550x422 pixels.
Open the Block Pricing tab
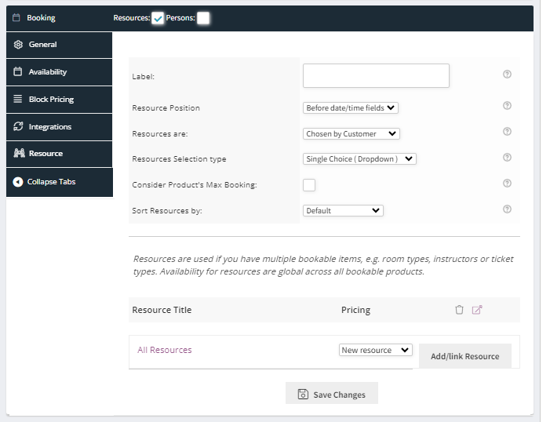[60, 100]
